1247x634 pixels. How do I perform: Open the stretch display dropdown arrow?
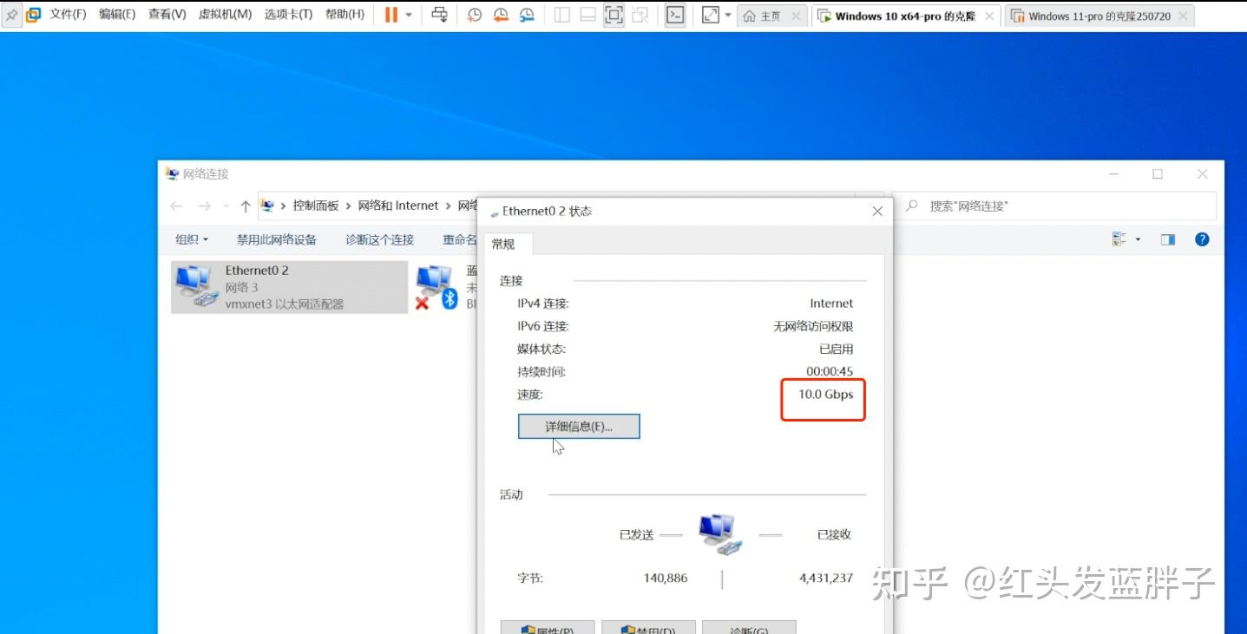[727, 15]
